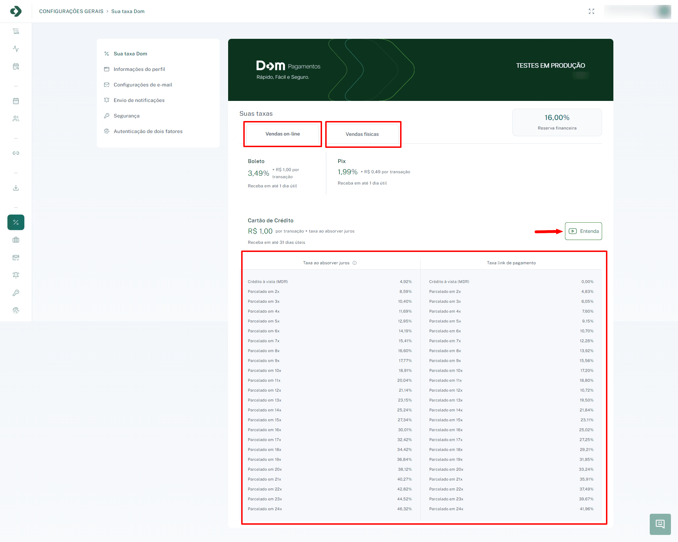Click the envelope icon in the sidebar
This screenshot has width=678, height=542.
point(16,258)
